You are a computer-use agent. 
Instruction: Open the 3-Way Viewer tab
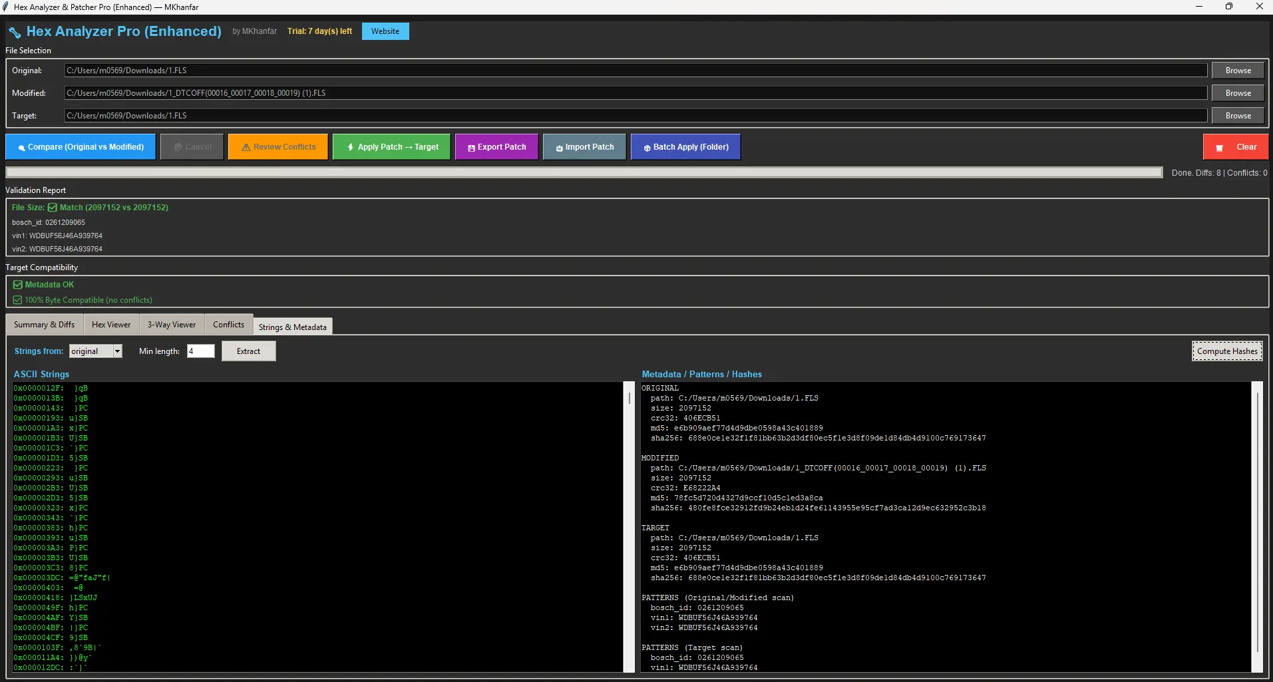[x=171, y=324]
